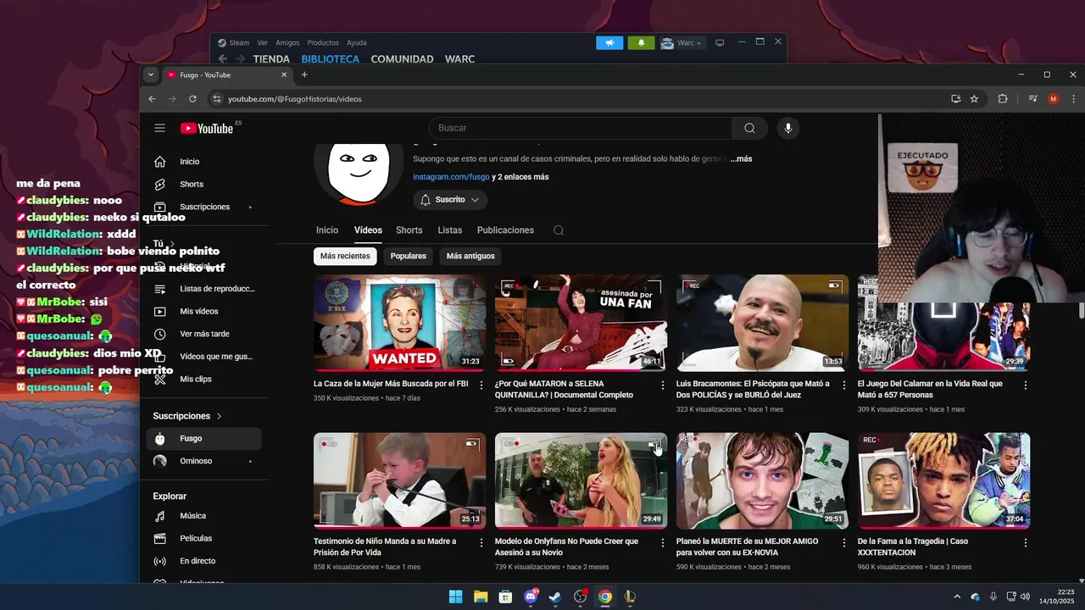Click the YouTube Buscar search field
Image resolution: width=1085 pixels, height=610 pixels.
tap(581, 128)
